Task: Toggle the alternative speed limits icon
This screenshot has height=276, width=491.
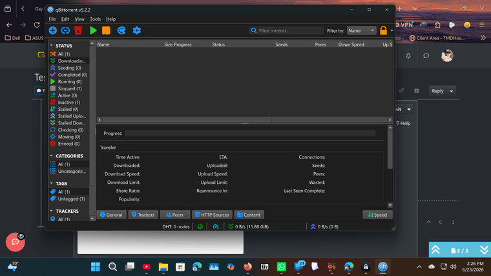Action: 216,226
